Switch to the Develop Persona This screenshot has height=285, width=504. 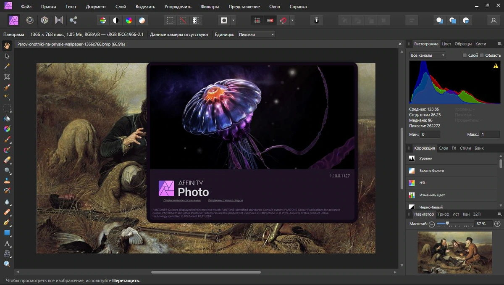click(x=44, y=20)
